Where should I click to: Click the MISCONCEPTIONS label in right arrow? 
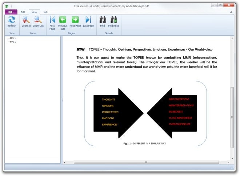(x=179, y=99)
